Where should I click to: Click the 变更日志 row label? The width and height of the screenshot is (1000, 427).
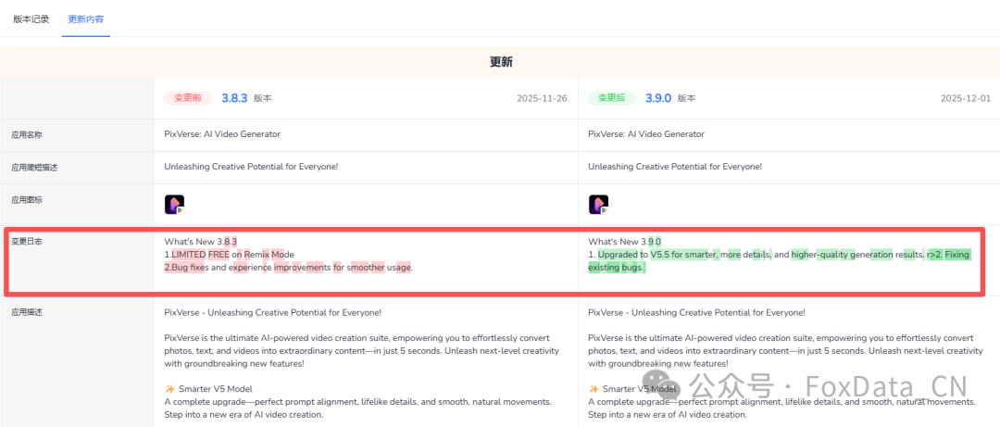pos(26,241)
